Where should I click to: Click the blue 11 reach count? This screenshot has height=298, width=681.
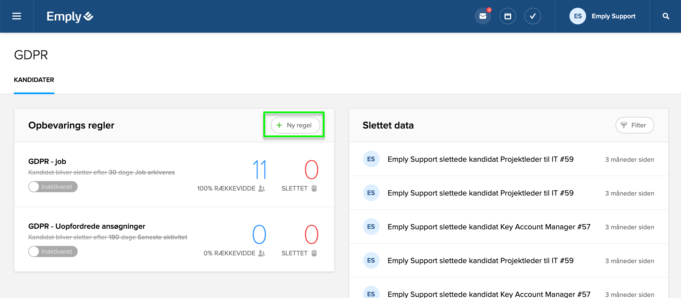pos(259,169)
